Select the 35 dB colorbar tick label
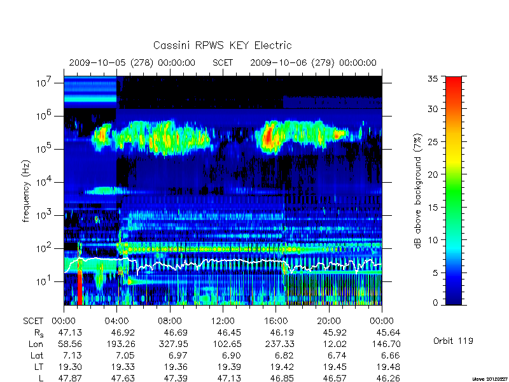 433,78
